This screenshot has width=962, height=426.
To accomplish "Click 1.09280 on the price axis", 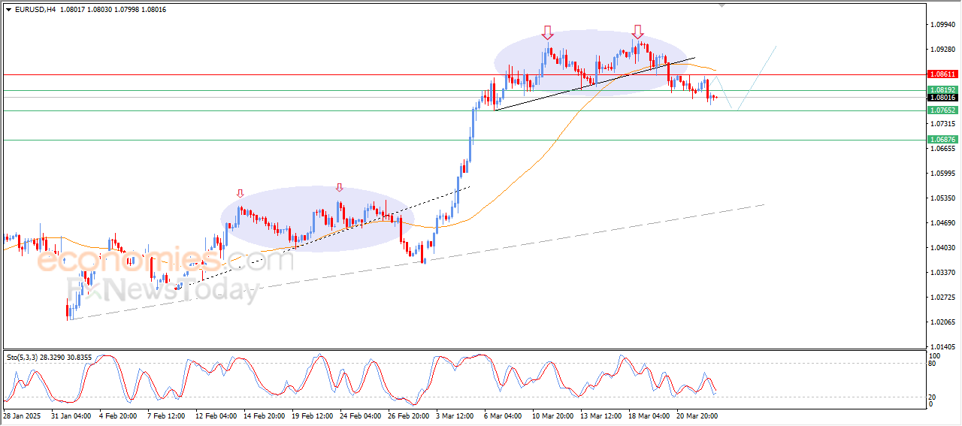I will 942,50.
